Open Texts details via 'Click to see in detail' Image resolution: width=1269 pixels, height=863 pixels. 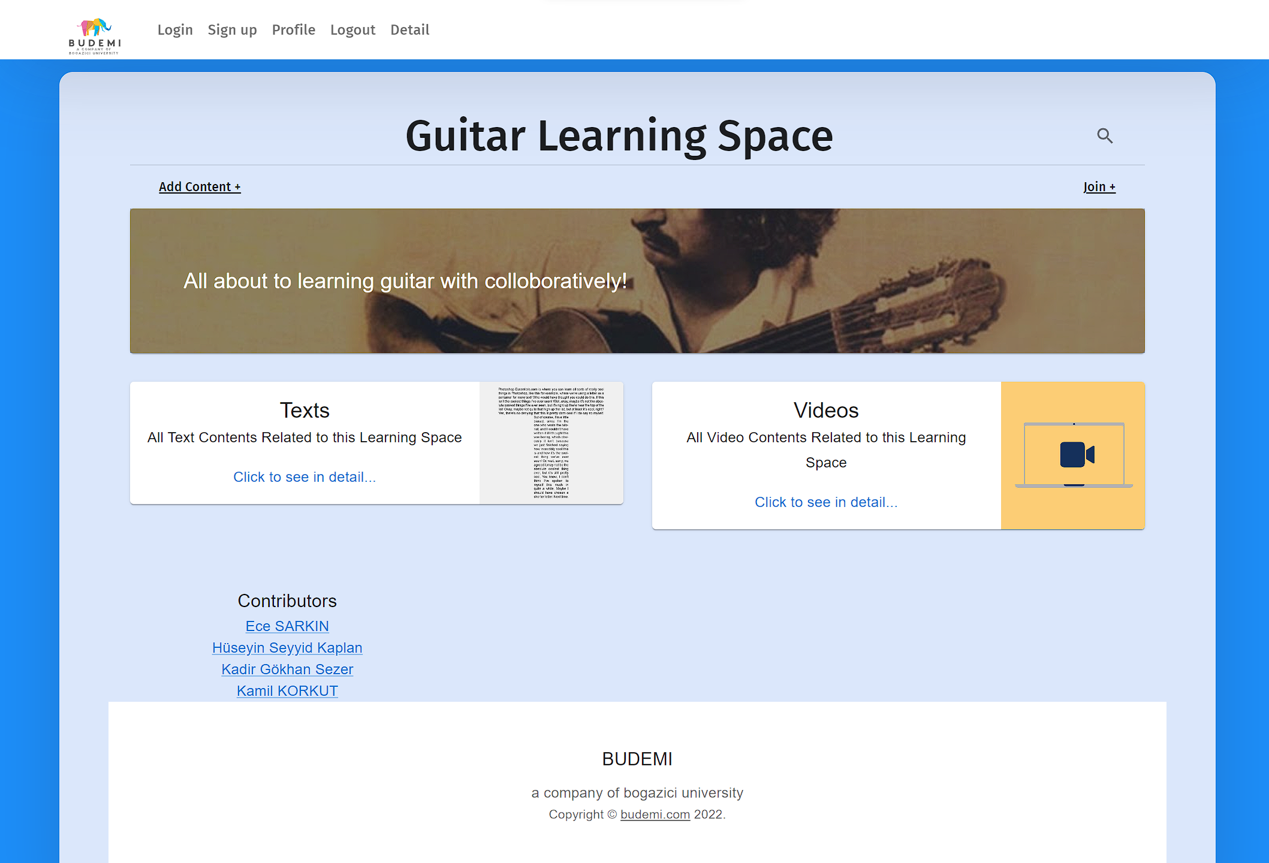[x=305, y=476]
